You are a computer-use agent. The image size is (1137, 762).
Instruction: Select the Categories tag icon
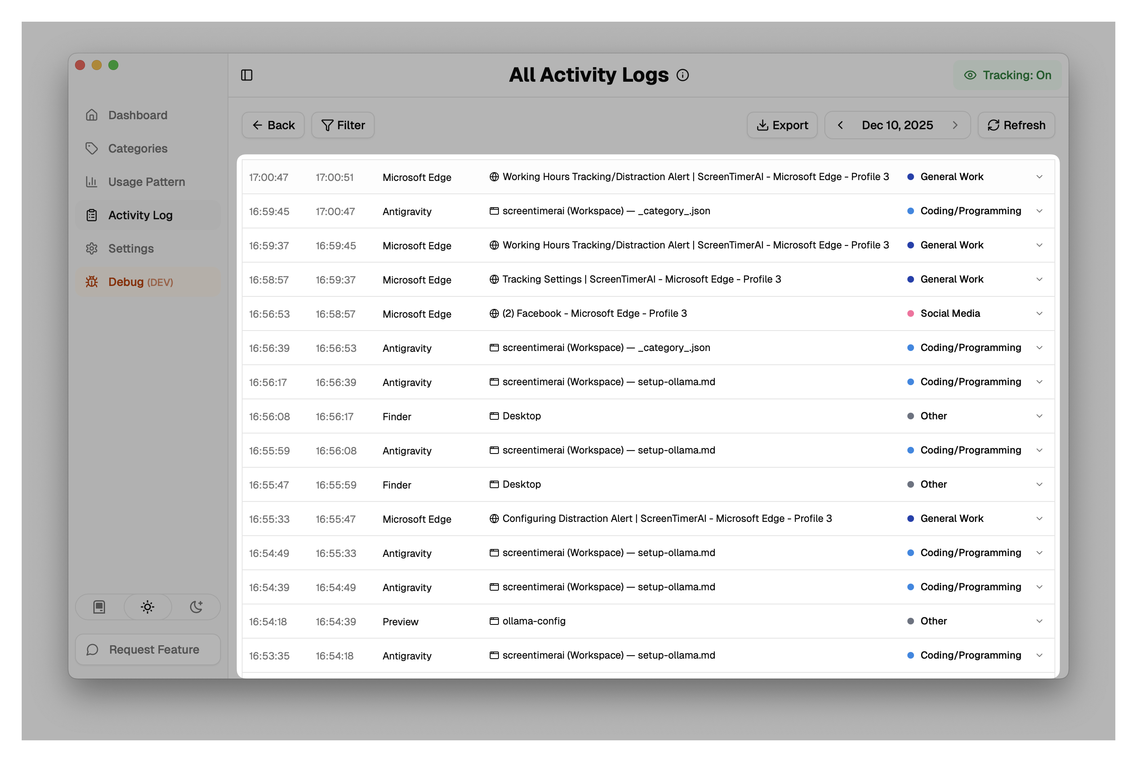[92, 148]
